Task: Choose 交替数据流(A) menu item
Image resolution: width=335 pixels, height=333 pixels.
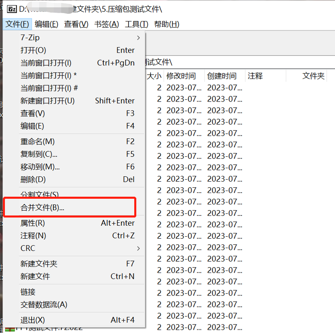Action: (x=74, y=304)
